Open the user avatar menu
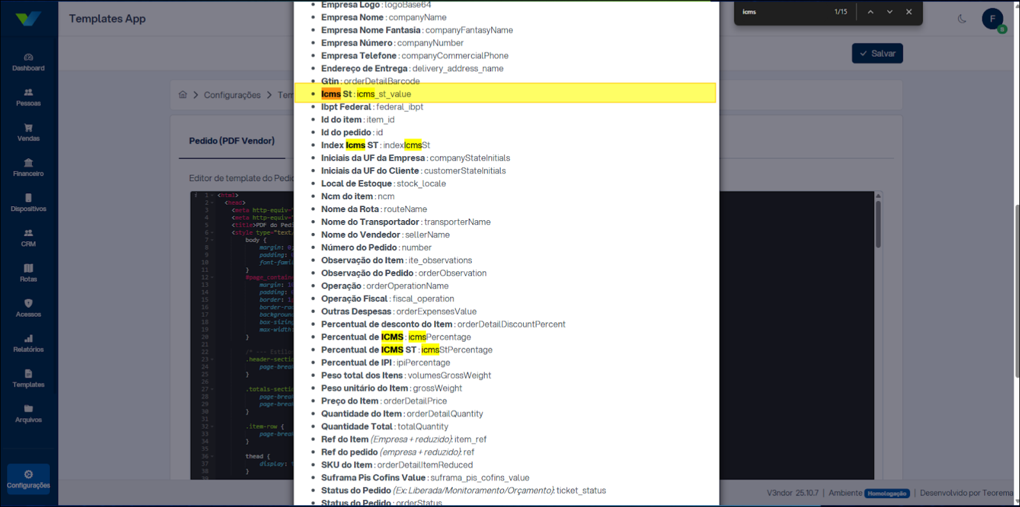 [992, 19]
